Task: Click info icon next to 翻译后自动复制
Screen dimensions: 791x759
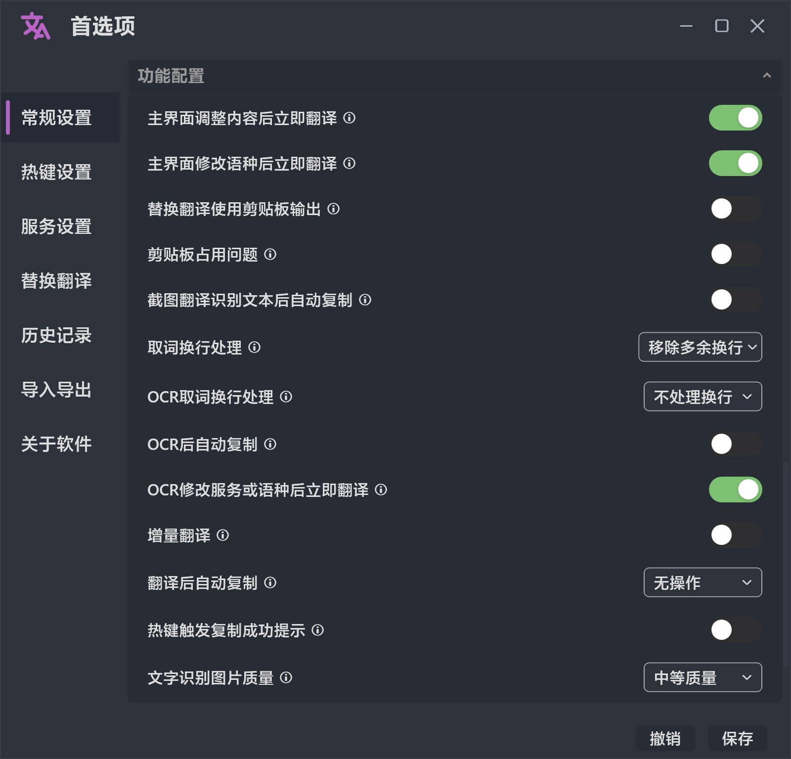Action: pos(270,583)
